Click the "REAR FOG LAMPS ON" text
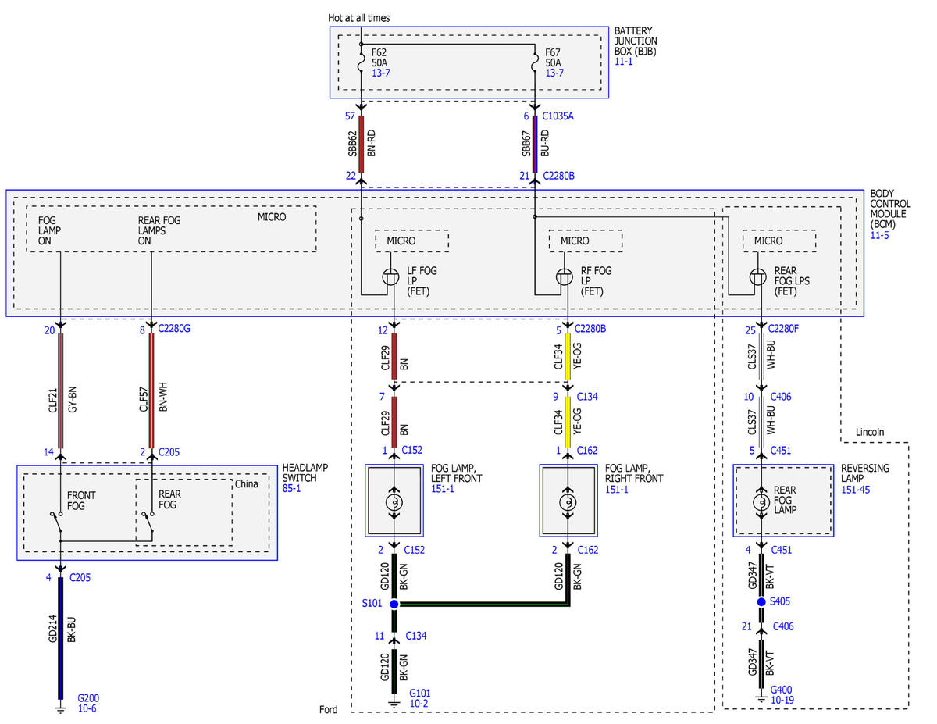This screenshot has width=937, height=724. (x=159, y=231)
